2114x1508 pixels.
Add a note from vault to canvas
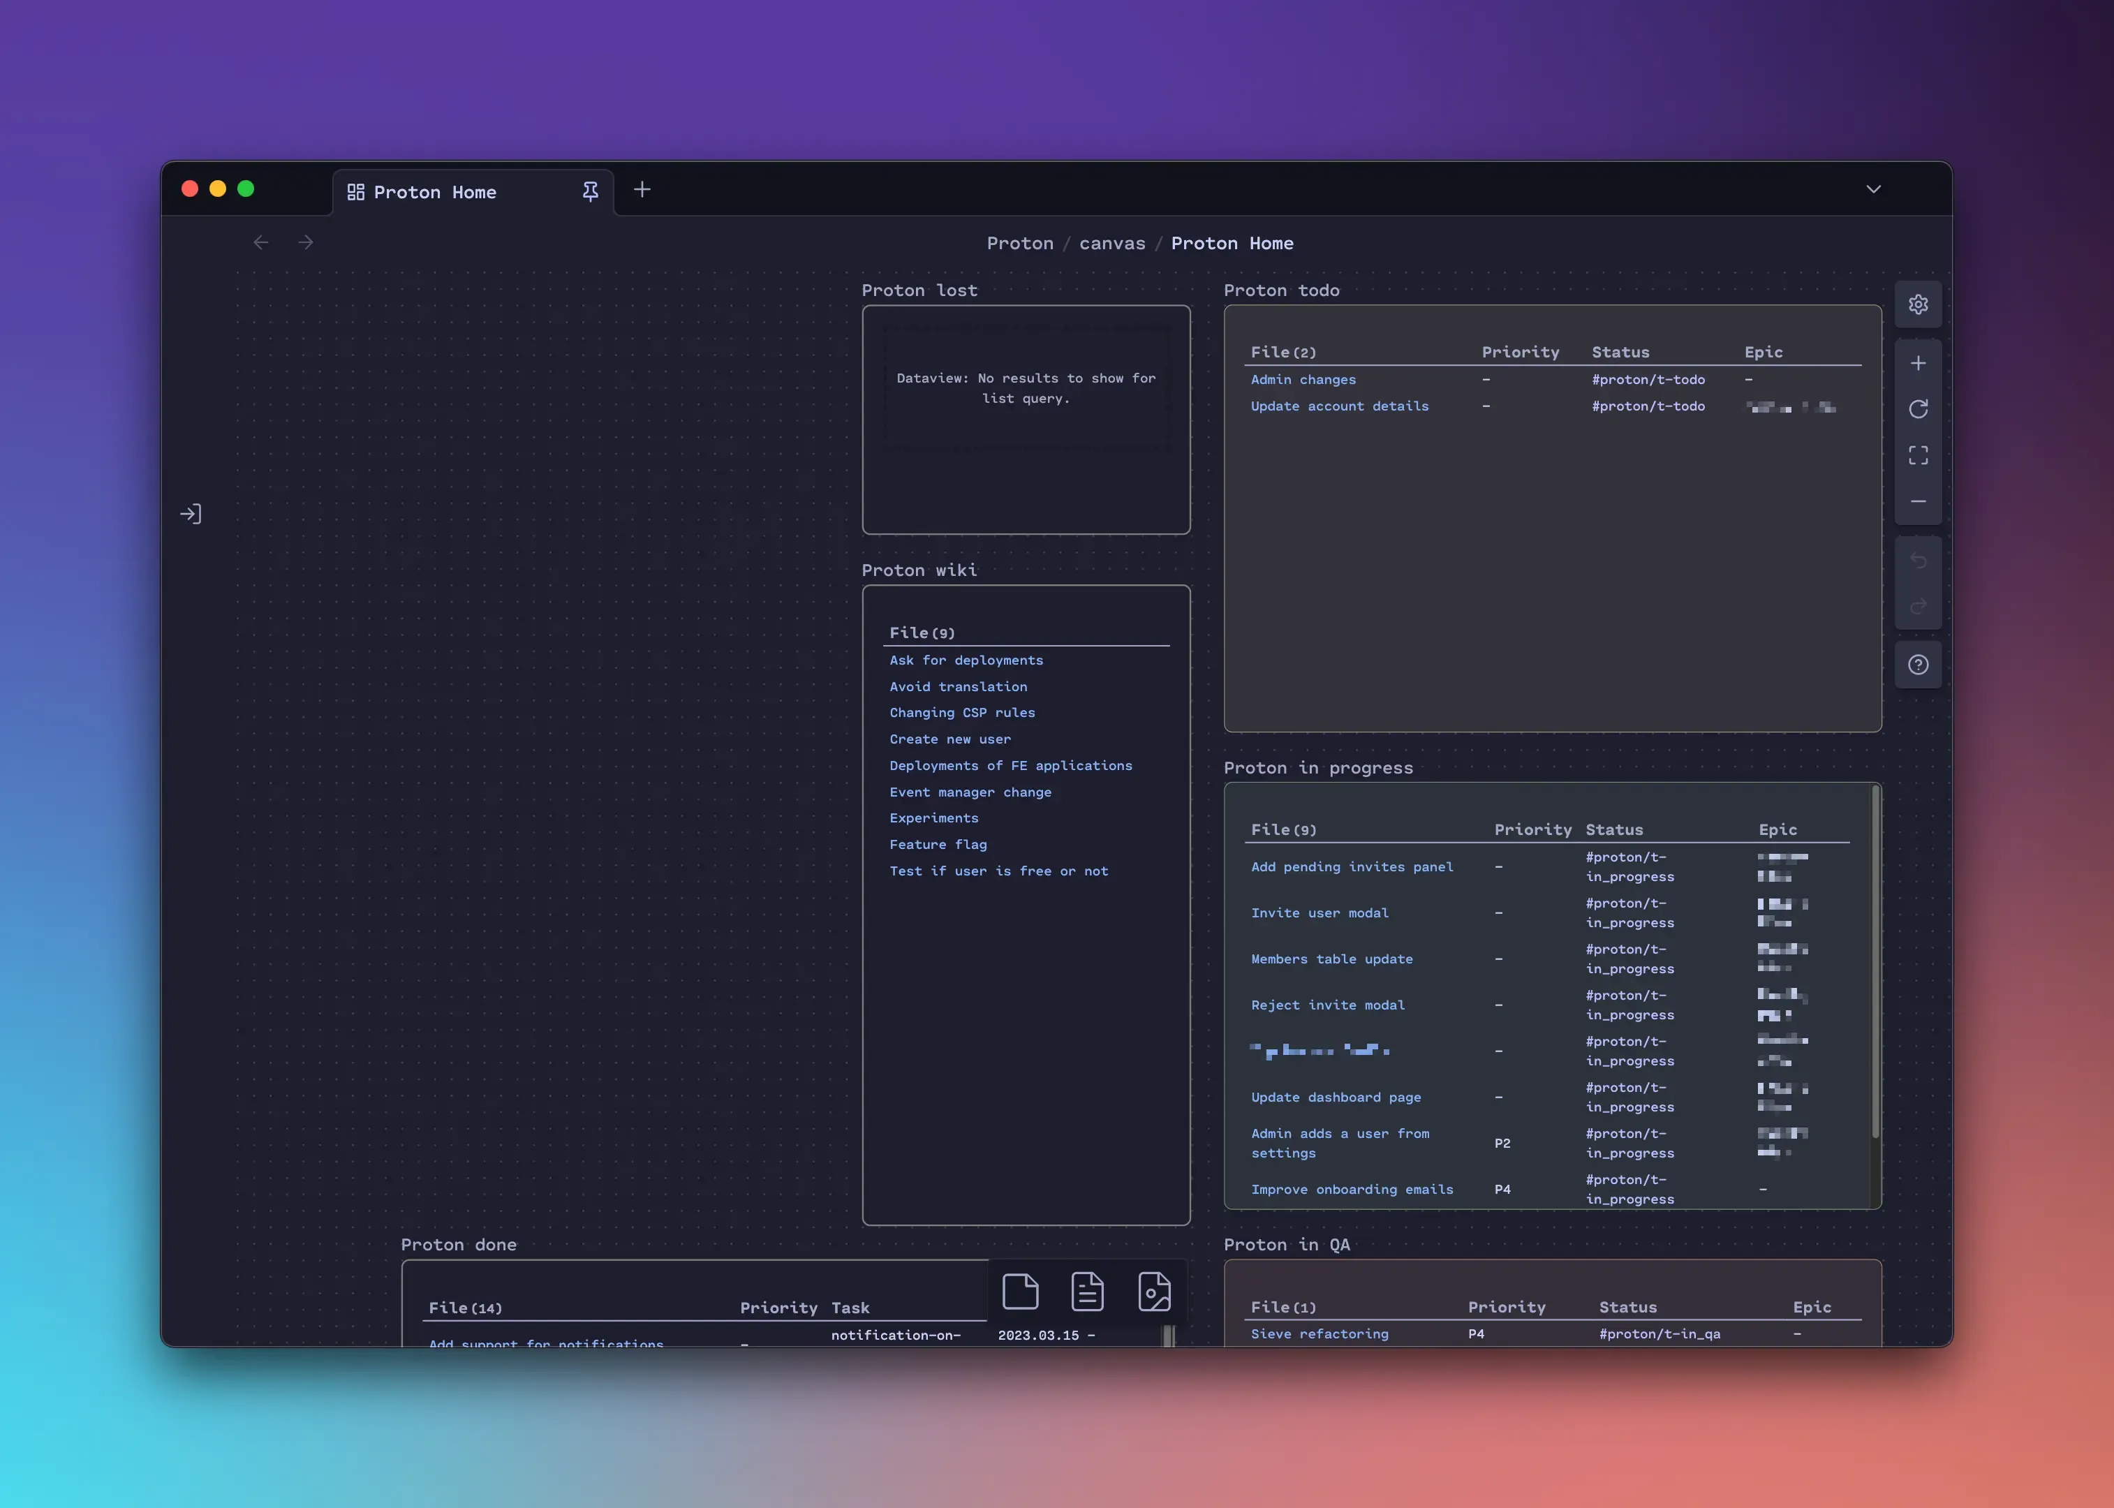[x=1086, y=1291]
